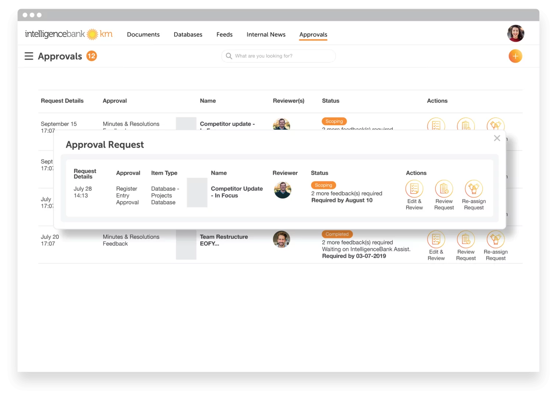Click the Request Details column header
The image size is (557, 398).
62,101
